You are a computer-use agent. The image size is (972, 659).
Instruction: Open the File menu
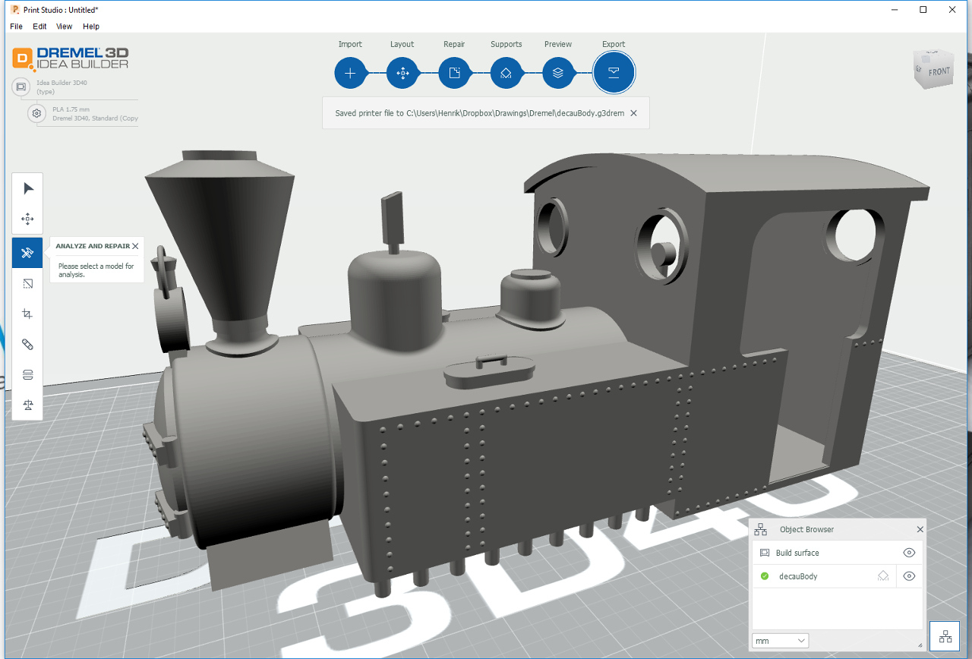pos(17,27)
